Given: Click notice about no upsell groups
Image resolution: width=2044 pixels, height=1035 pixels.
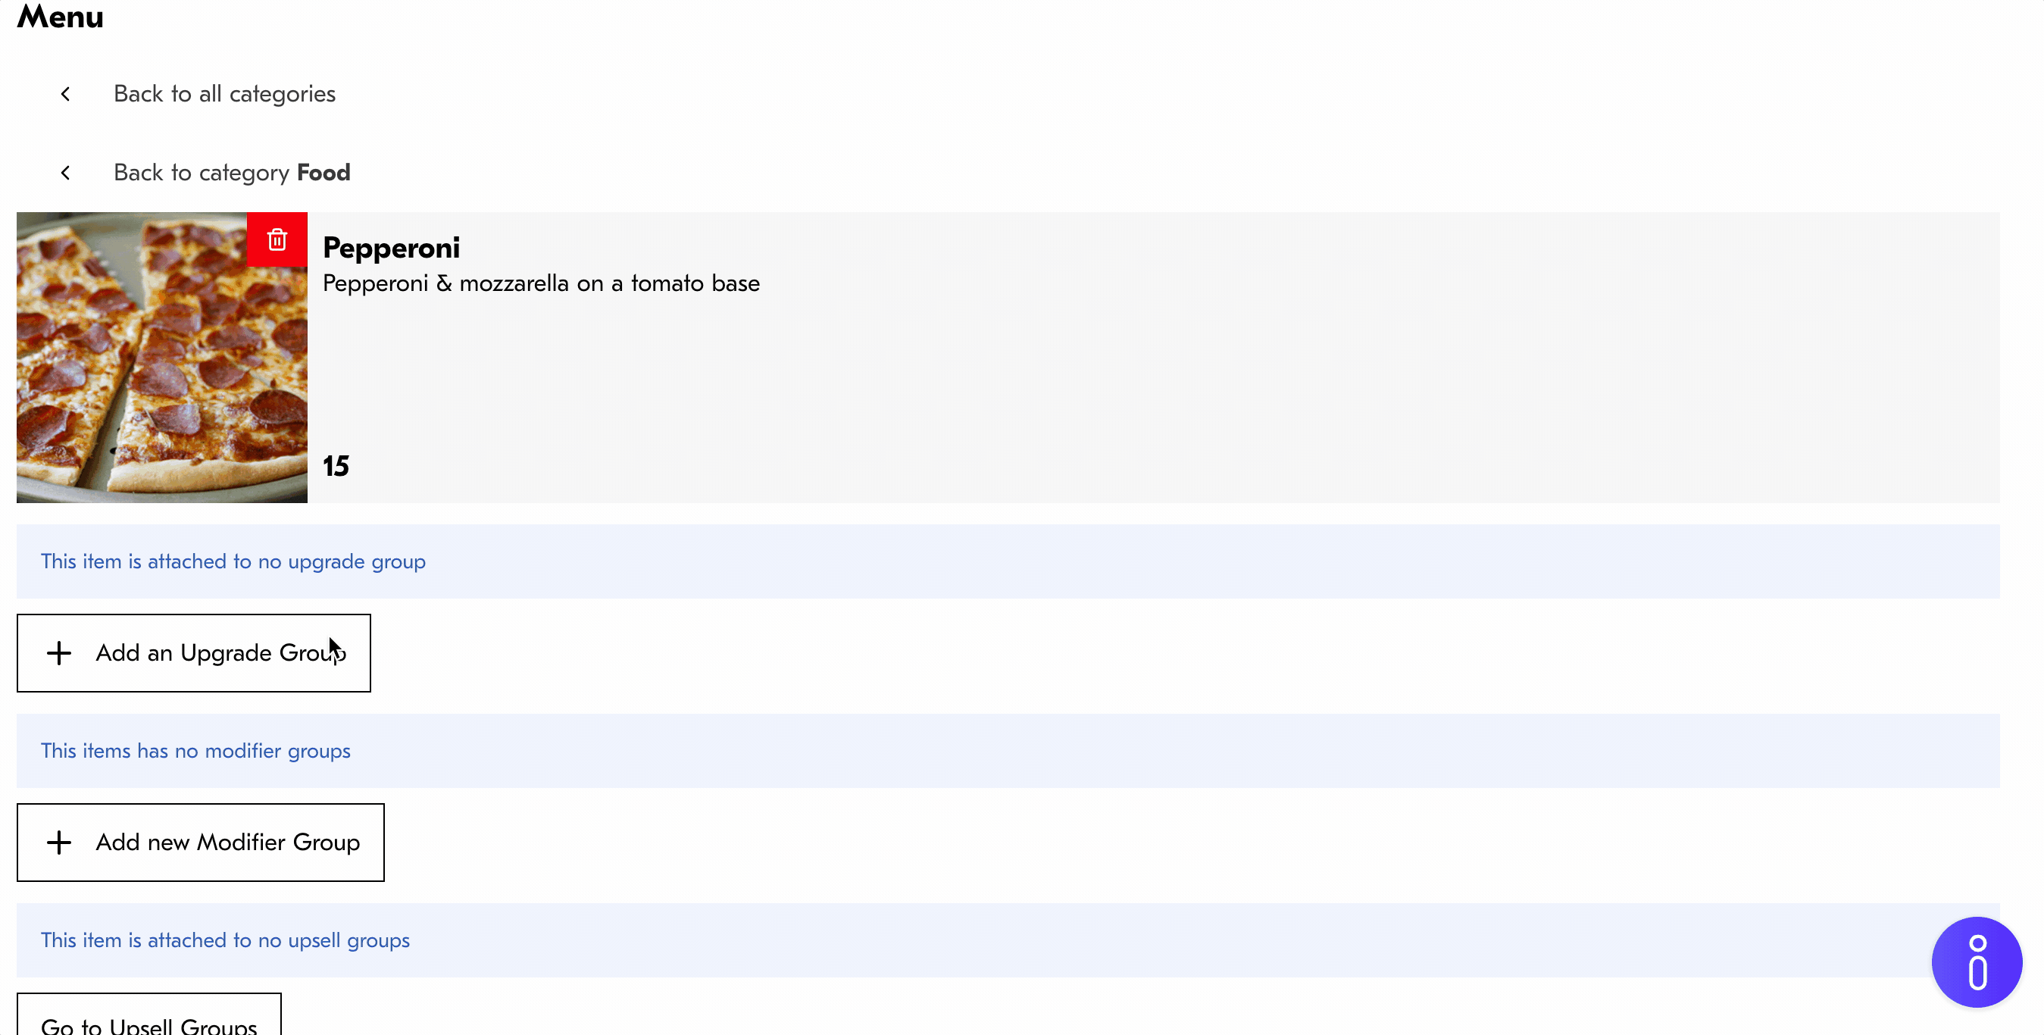Looking at the screenshot, I should pos(1008,940).
